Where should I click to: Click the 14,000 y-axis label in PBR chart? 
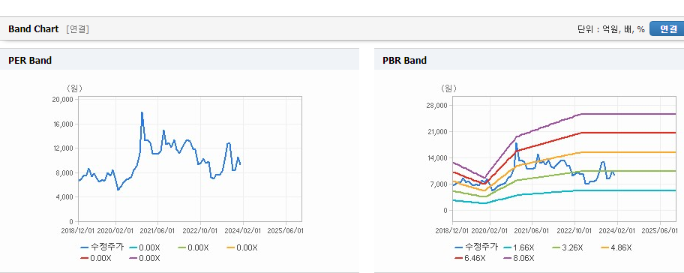(436, 157)
